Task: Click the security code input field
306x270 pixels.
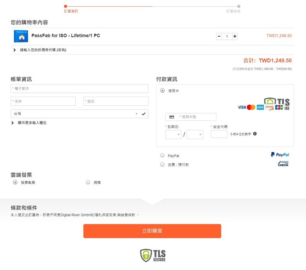Action: [x=219, y=134]
